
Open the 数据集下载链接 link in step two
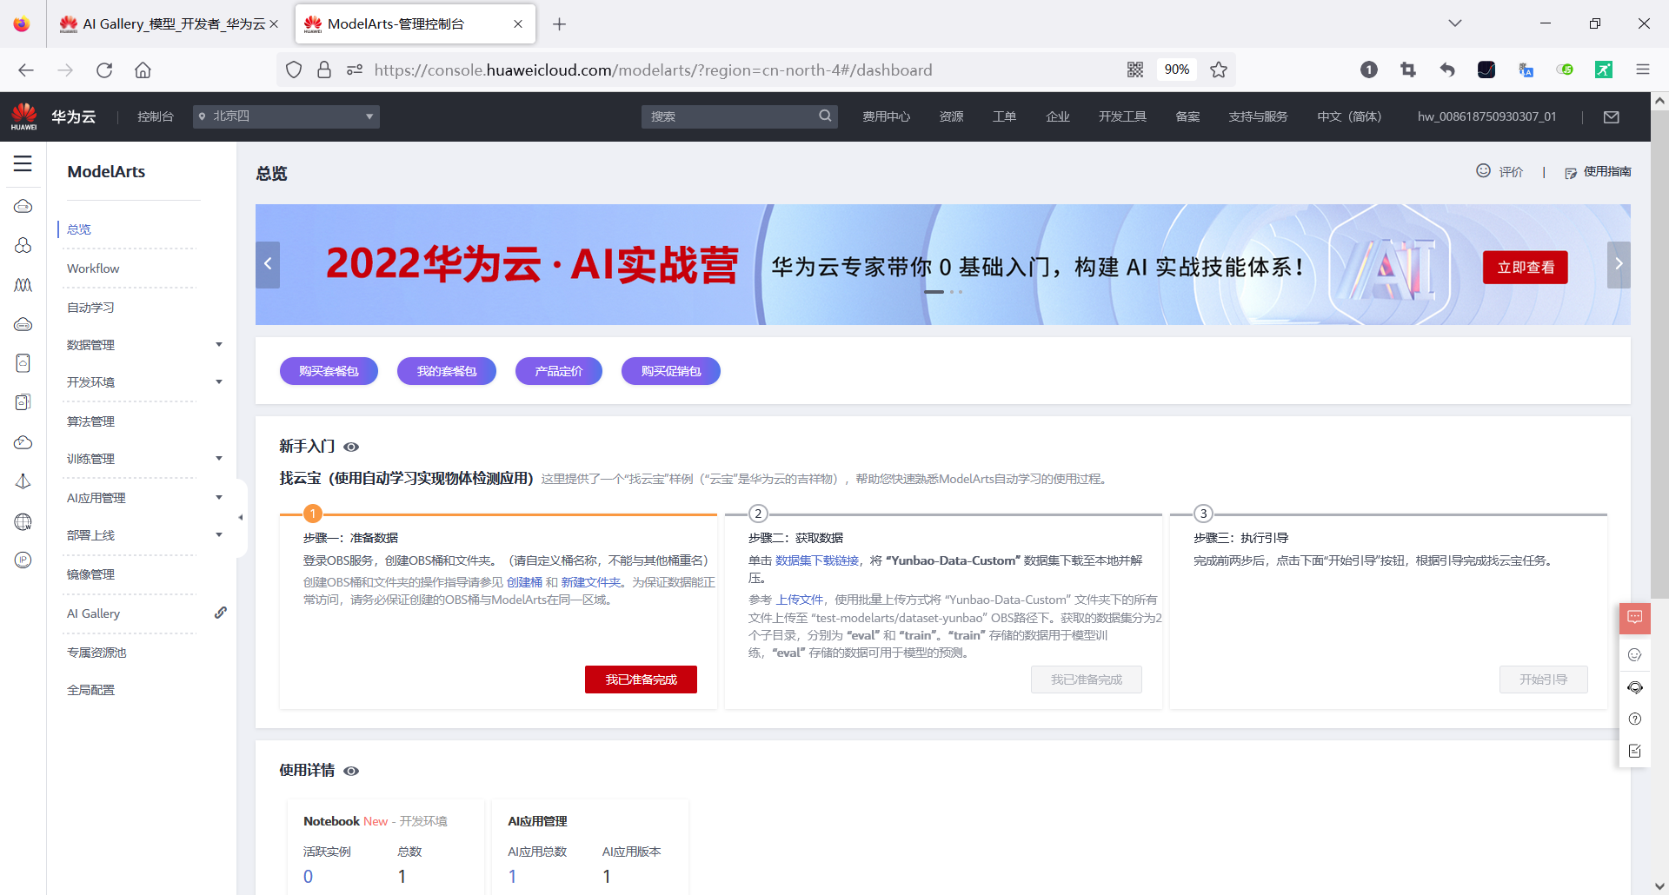click(815, 560)
